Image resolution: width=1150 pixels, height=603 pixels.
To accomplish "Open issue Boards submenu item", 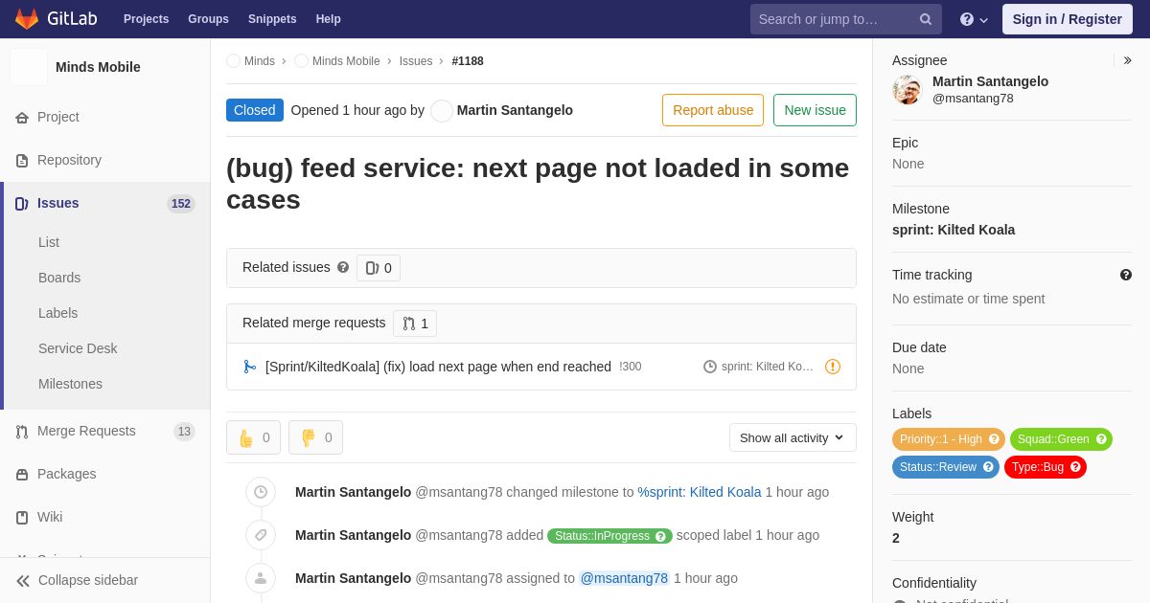I will pos(59,278).
